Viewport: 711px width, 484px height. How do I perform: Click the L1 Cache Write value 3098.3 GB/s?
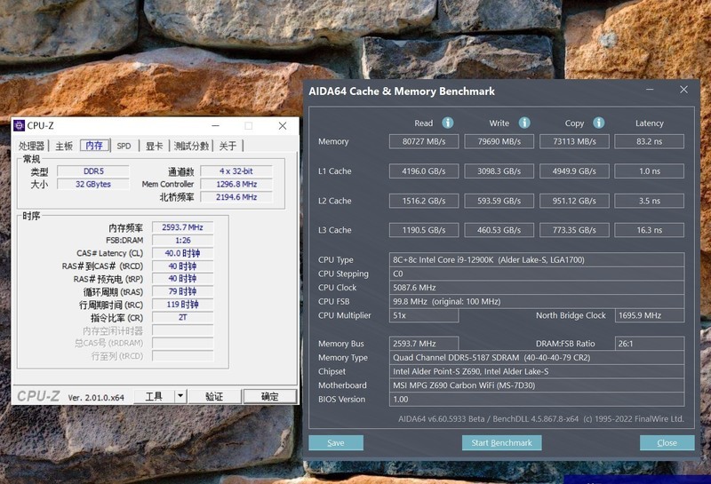[x=499, y=171]
